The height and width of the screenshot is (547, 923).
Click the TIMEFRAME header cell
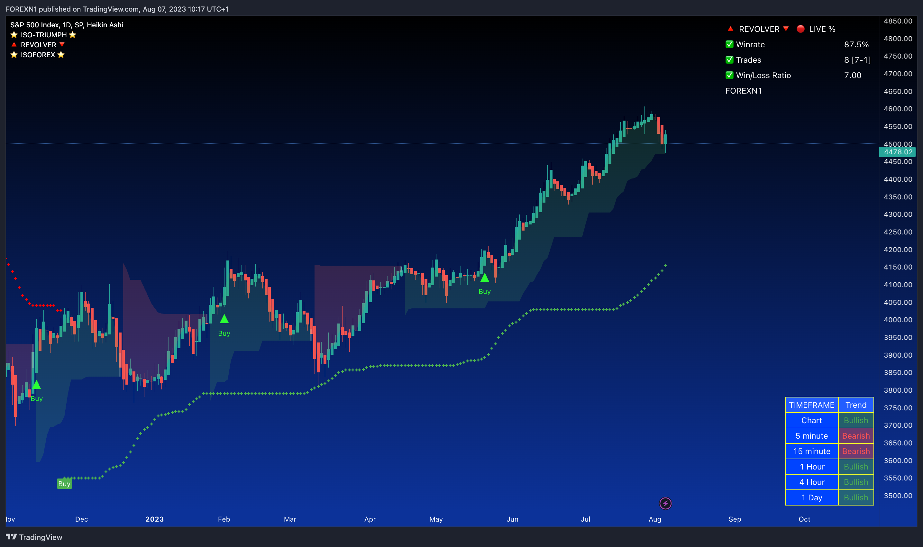pyautogui.click(x=812, y=405)
